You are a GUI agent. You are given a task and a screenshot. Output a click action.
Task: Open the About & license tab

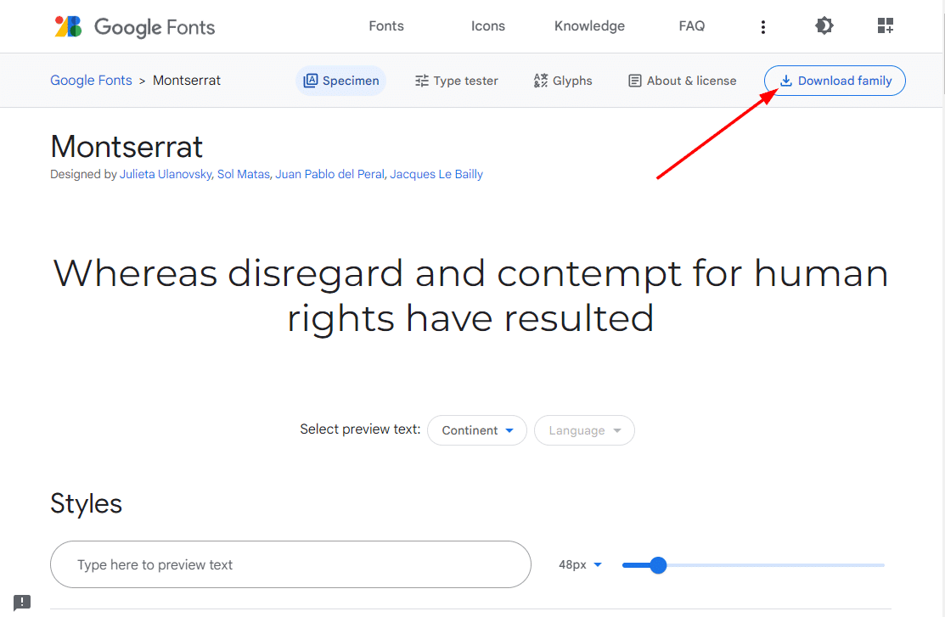click(x=682, y=81)
